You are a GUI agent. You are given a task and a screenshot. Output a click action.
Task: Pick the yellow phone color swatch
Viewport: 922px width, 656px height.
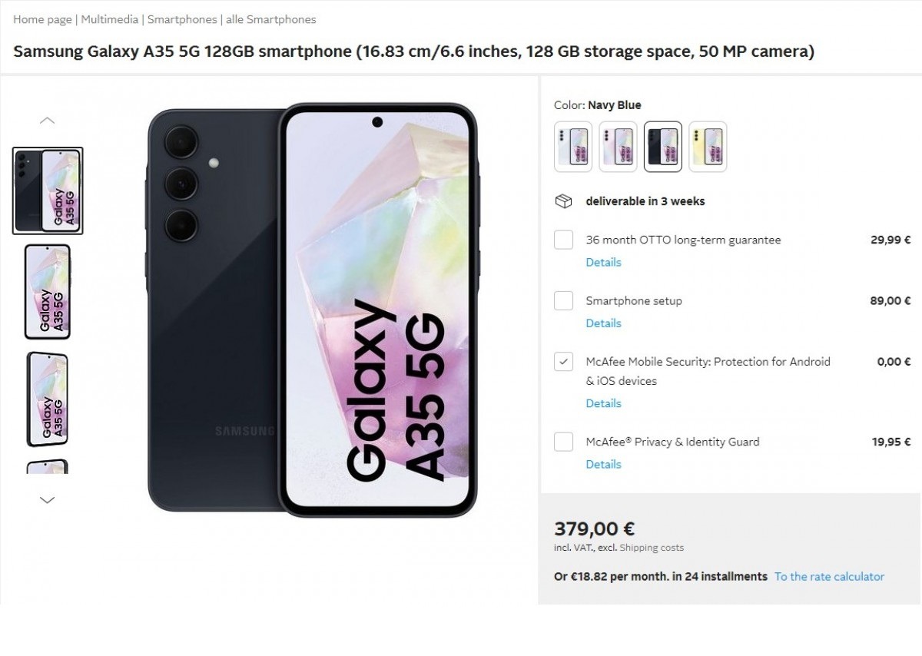coord(708,146)
